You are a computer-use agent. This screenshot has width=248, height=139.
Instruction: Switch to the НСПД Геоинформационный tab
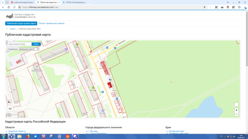coord(74,2)
